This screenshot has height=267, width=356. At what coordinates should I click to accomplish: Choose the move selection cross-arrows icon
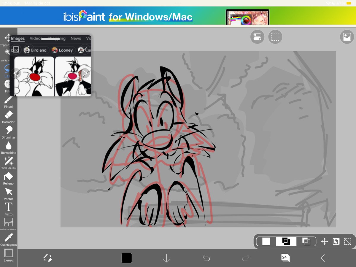coord(325,241)
